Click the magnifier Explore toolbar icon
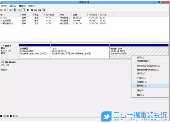 tap(39, 10)
